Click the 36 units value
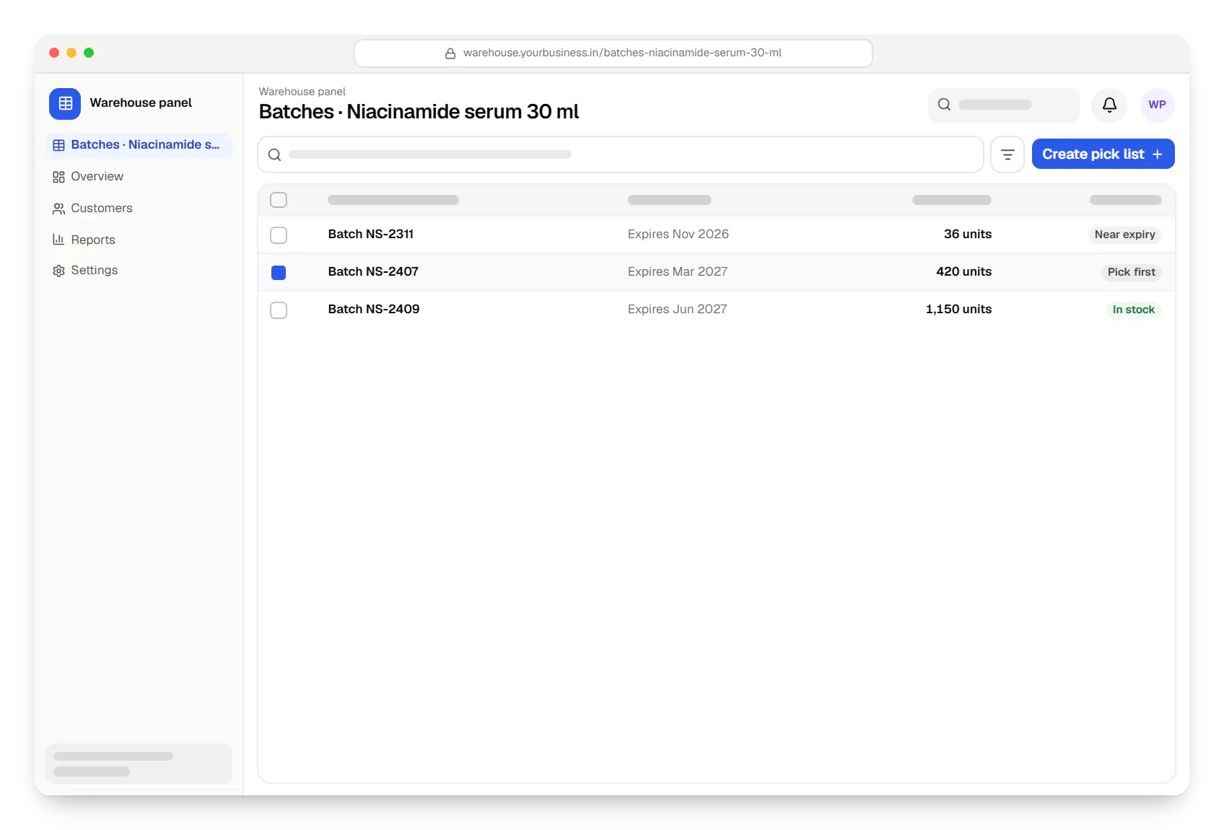 pos(967,234)
